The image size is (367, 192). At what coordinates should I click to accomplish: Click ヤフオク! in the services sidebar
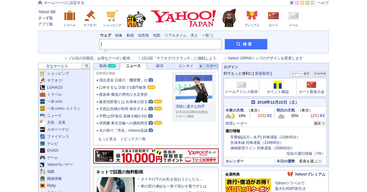[55, 80]
